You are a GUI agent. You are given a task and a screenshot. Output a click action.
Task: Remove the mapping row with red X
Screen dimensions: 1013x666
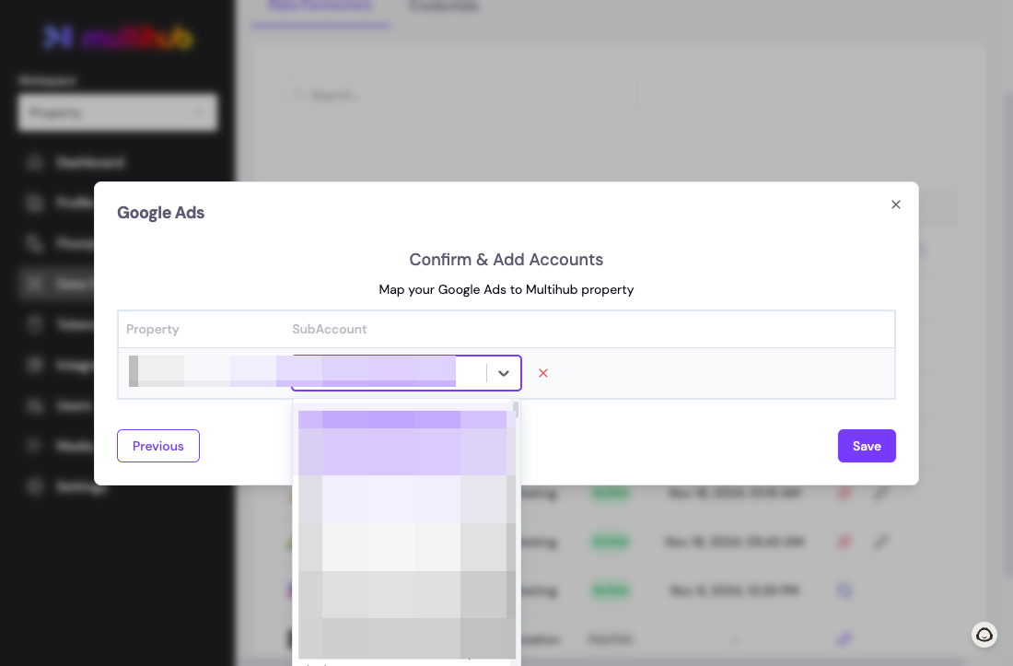click(543, 373)
